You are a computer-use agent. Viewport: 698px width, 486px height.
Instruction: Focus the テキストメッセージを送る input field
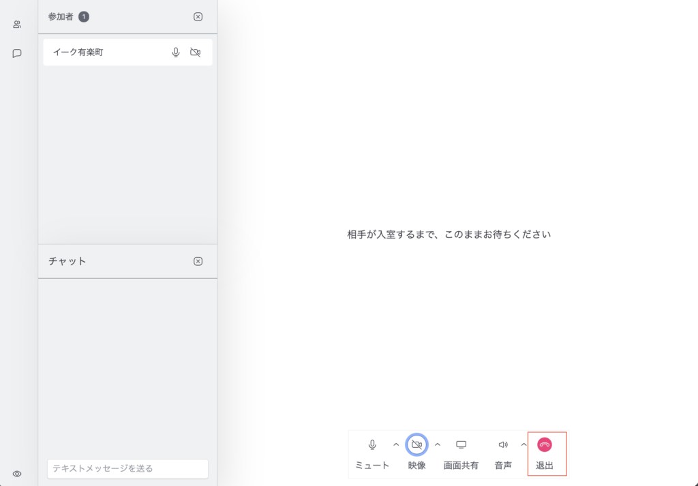pyautogui.click(x=127, y=468)
